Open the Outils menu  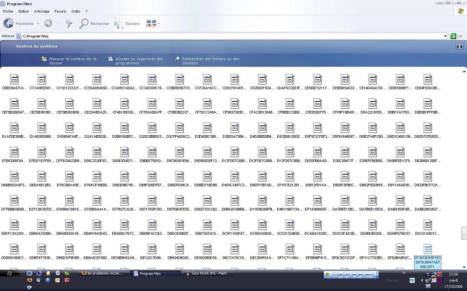pos(76,11)
